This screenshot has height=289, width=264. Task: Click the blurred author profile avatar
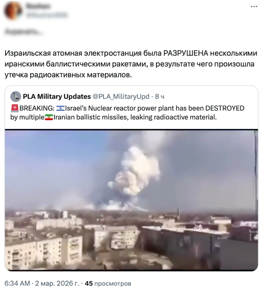tap(13, 11)
